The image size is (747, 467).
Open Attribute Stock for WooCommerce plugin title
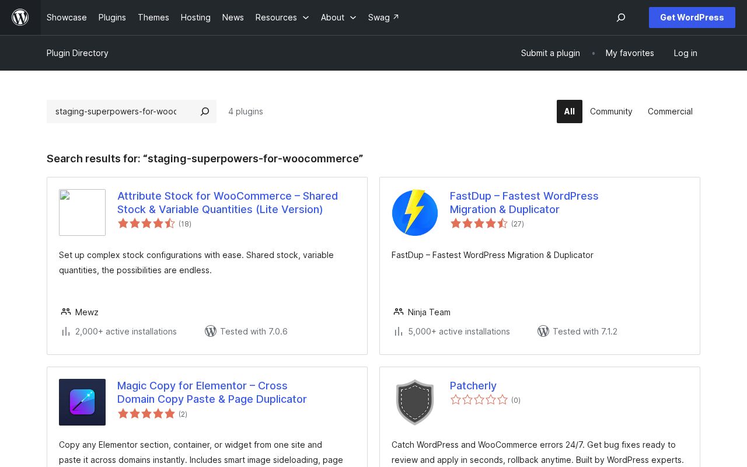(x=228, y=203)
